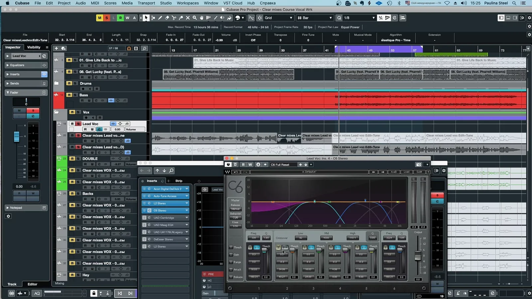
Task: Open the Grid snap type dropdown
Action: click(x=279, y=18)
